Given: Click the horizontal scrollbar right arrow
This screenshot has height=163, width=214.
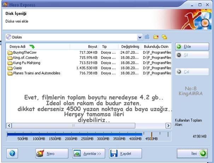Looking at the screenshot, I should [x=168, y=125].
